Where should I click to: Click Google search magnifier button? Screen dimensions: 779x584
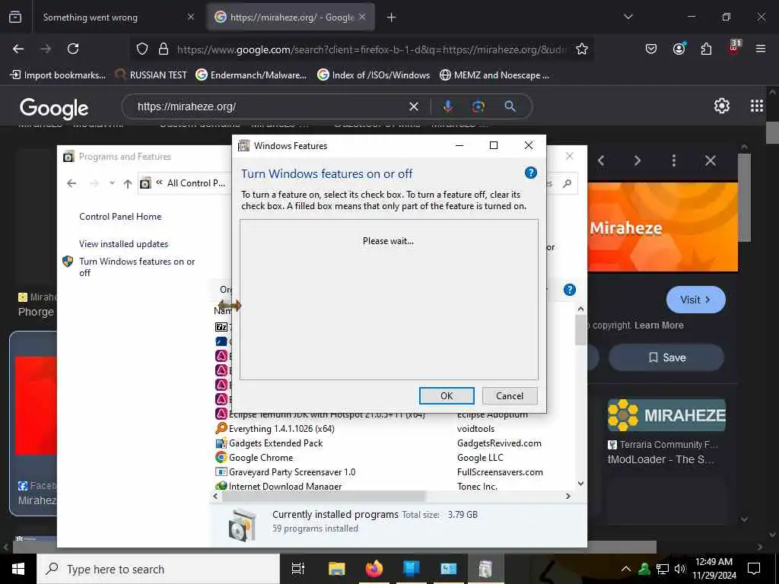(510, 106)
